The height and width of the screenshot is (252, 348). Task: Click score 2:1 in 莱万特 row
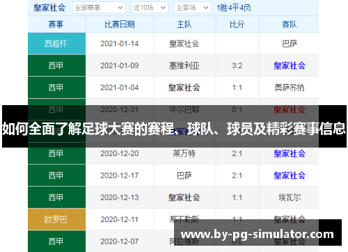click(x=237, y=153)
